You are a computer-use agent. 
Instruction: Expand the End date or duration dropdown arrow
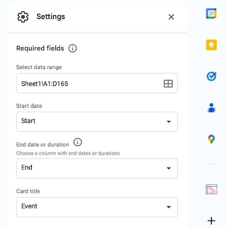(x=168, y=168)
